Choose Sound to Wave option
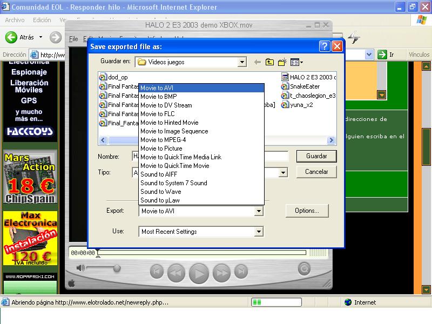The width and height of the screenshot is (432, 324). coord(201,192)
